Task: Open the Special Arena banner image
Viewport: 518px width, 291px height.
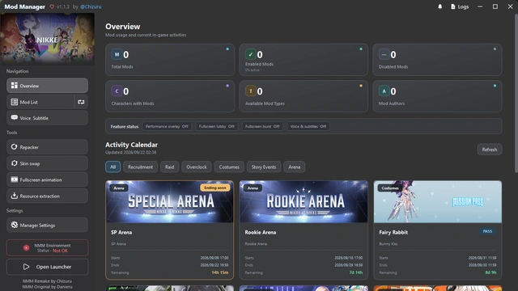Action: (x=169, y=201)
